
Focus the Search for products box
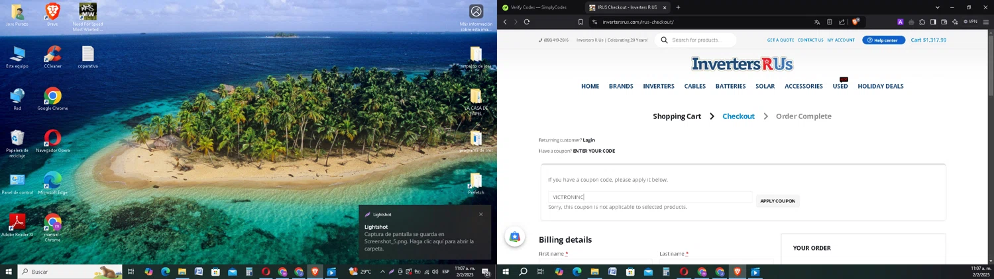(696, 40)
